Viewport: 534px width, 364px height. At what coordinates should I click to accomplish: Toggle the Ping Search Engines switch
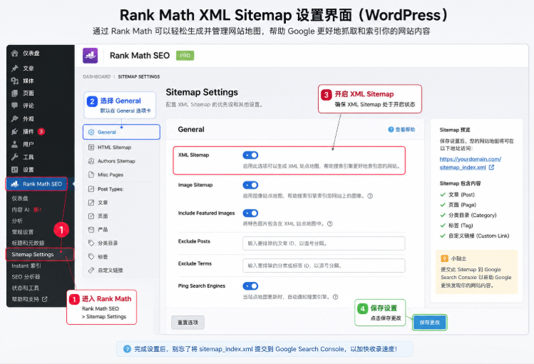point(250,286)
